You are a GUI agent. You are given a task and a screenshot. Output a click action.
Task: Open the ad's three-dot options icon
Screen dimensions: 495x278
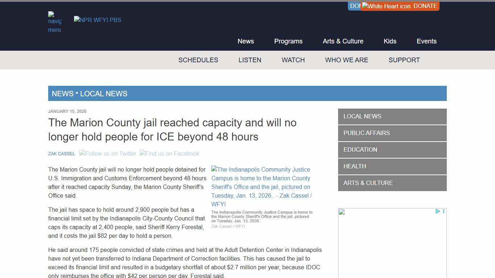[x=443, y=211]
